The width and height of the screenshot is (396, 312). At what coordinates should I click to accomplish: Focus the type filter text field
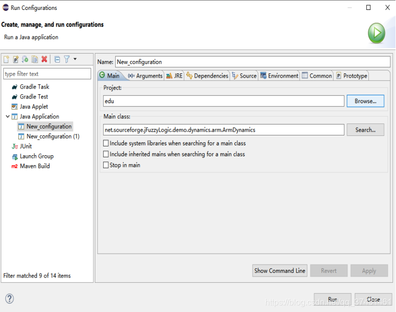pyautogui.click(x=47, y=74)
